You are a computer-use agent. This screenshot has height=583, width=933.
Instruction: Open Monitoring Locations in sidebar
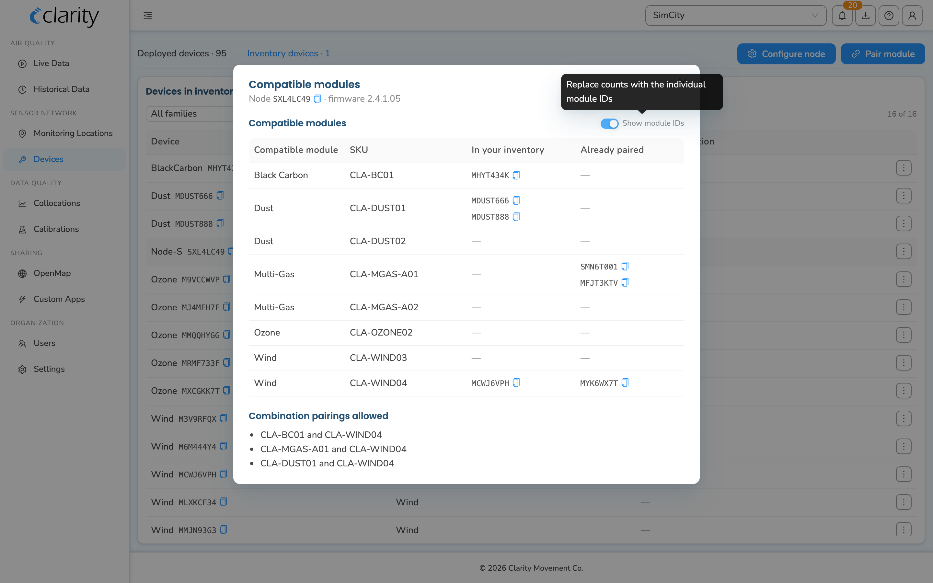click(64, 133)
